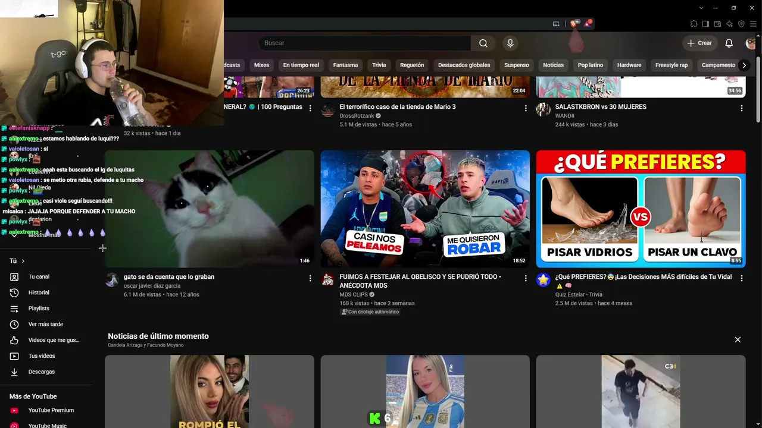Open video title El terrorífico caso de Mario 3
Viewport: 762px width, 428px height.
click(398, 107)
